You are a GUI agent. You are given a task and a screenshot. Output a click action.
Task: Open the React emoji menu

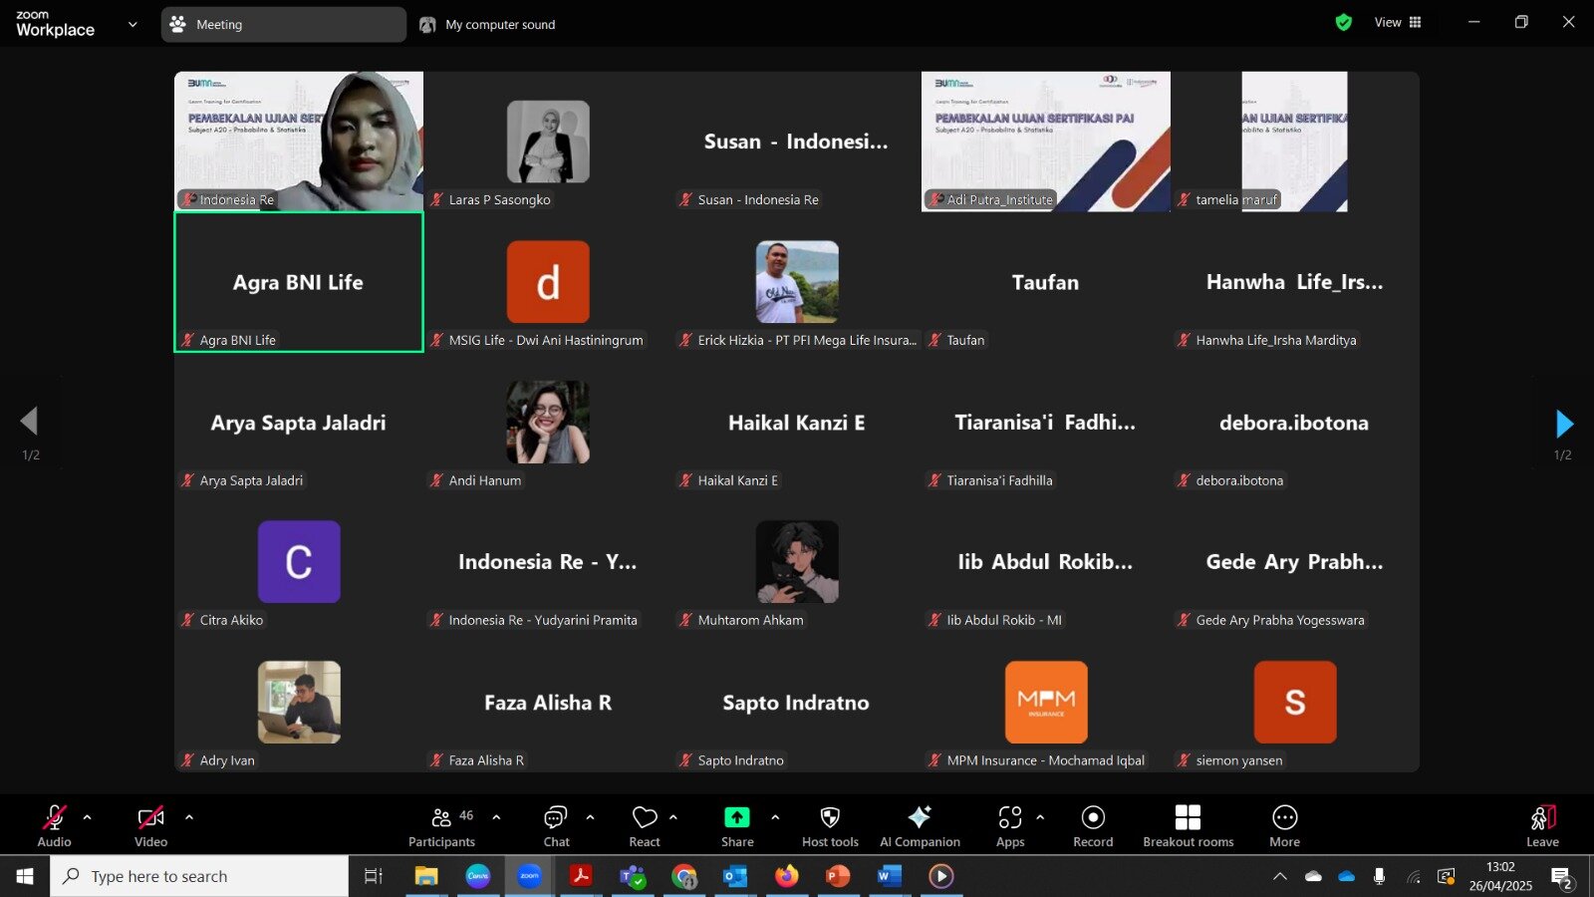[645, 826]
